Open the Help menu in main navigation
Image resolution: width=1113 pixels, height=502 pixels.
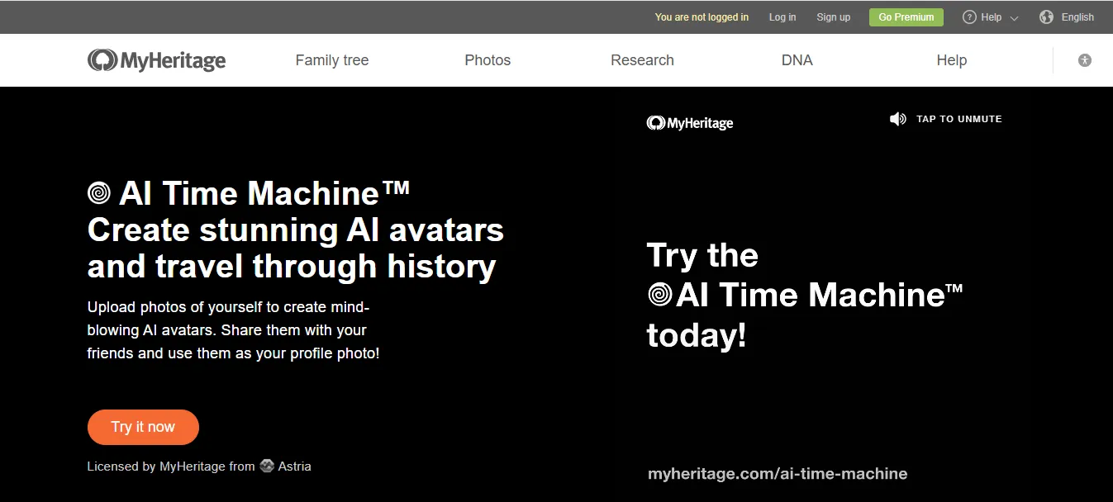pyautogui.click(x=952, y=60)
